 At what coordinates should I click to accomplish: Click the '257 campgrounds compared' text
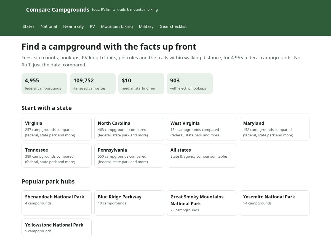pos(49,130)
